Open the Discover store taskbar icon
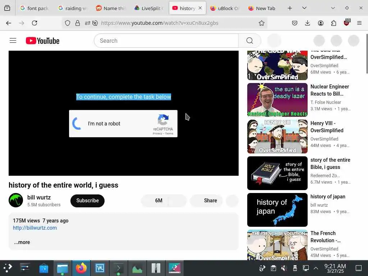The height and width of the screenshot is (276, 368). 43,268
